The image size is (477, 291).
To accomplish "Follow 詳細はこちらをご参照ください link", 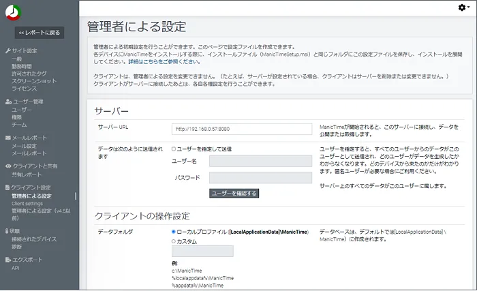I will pos(164,62).
